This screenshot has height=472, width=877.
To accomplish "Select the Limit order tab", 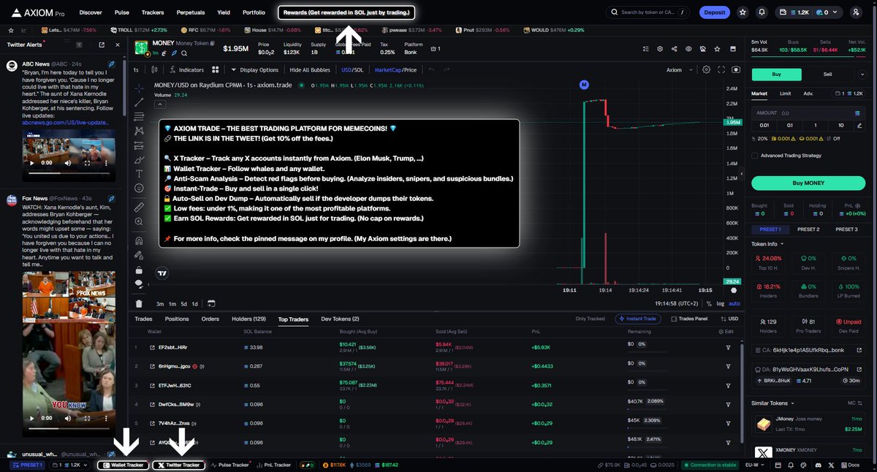I will pyautogui.click(x=785, y=94).
